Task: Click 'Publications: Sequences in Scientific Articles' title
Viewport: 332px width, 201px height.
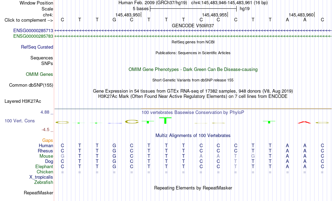Action: (x=193, y=53)
